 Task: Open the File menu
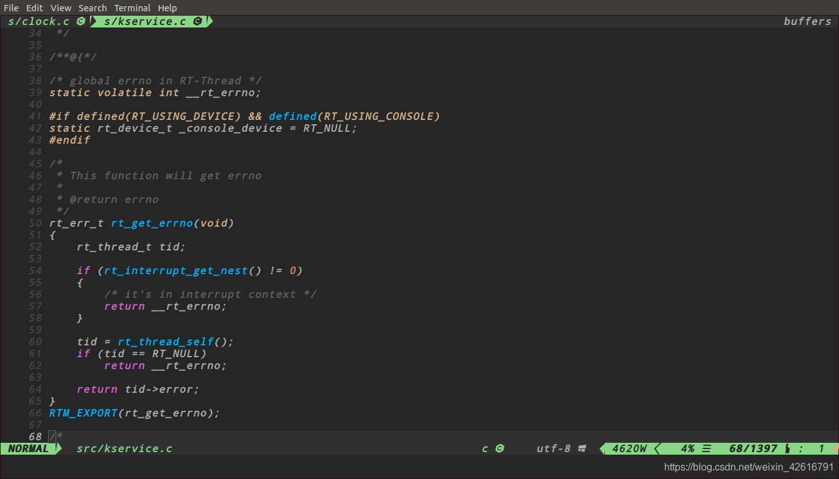pyautogui.click(x=11, y=8)
